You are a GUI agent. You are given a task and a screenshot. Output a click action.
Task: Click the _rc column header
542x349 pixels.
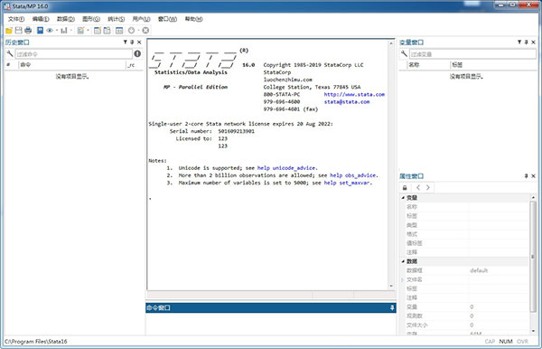pyautogui.click(x=134, y=65)
